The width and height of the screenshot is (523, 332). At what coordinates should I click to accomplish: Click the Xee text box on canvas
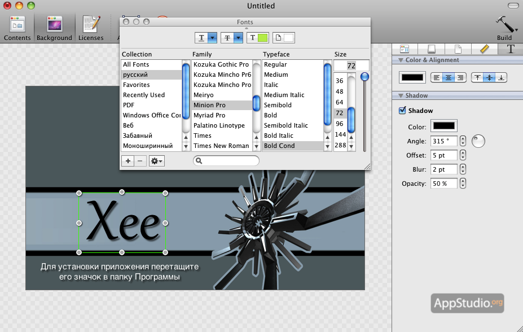click(122, 222)
